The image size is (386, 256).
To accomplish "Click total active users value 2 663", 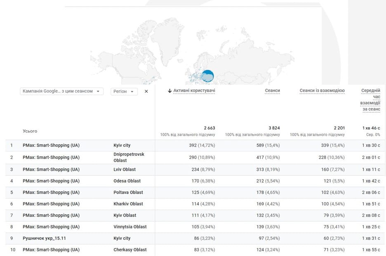I will pos(209,128).
